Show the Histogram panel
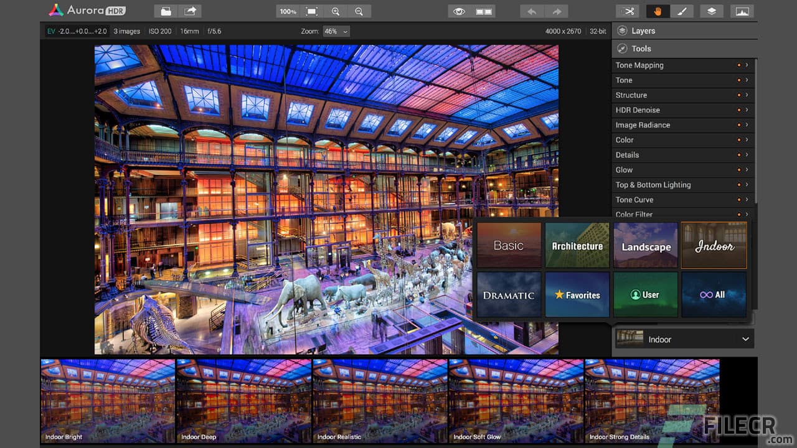The width and height of the screenshot is (797, 448). pos(742,11)
